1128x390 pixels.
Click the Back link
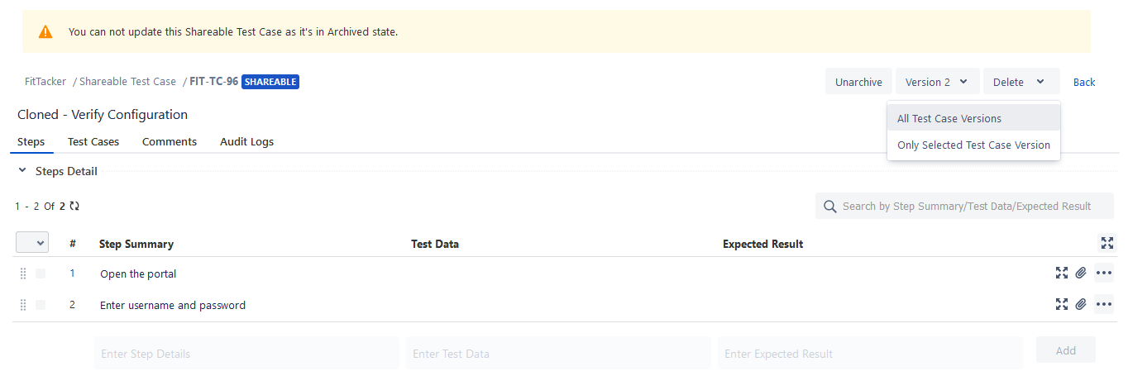(1084, 82)
